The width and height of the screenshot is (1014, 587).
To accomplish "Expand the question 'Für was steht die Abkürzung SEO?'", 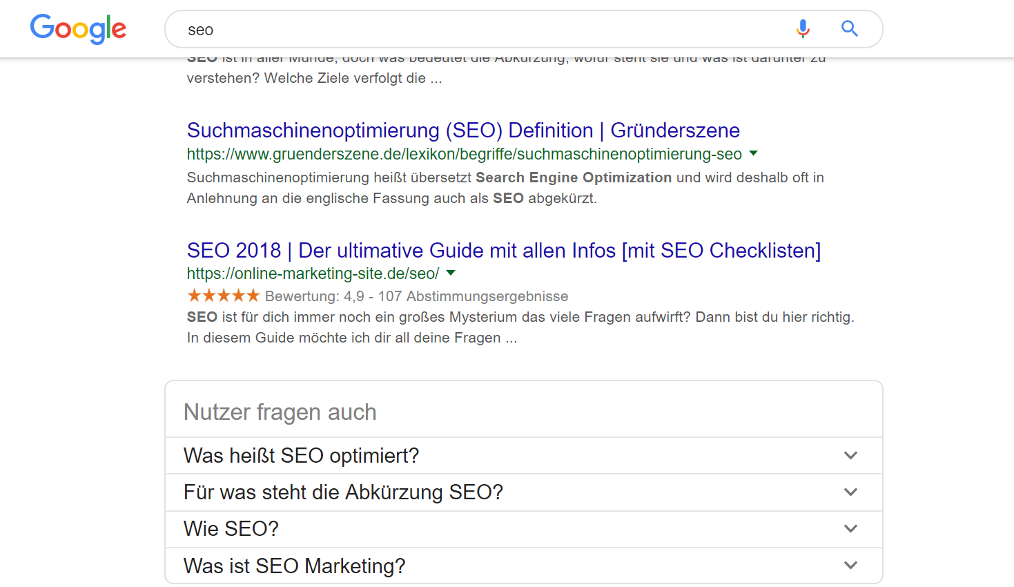I will tap(343, 492).
